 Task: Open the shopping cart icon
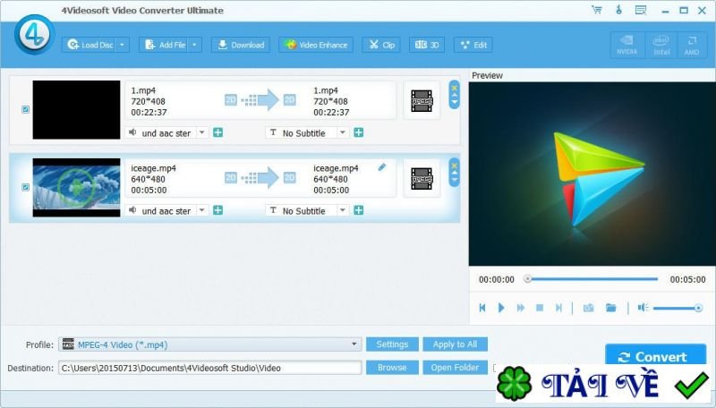pos(596,10)
